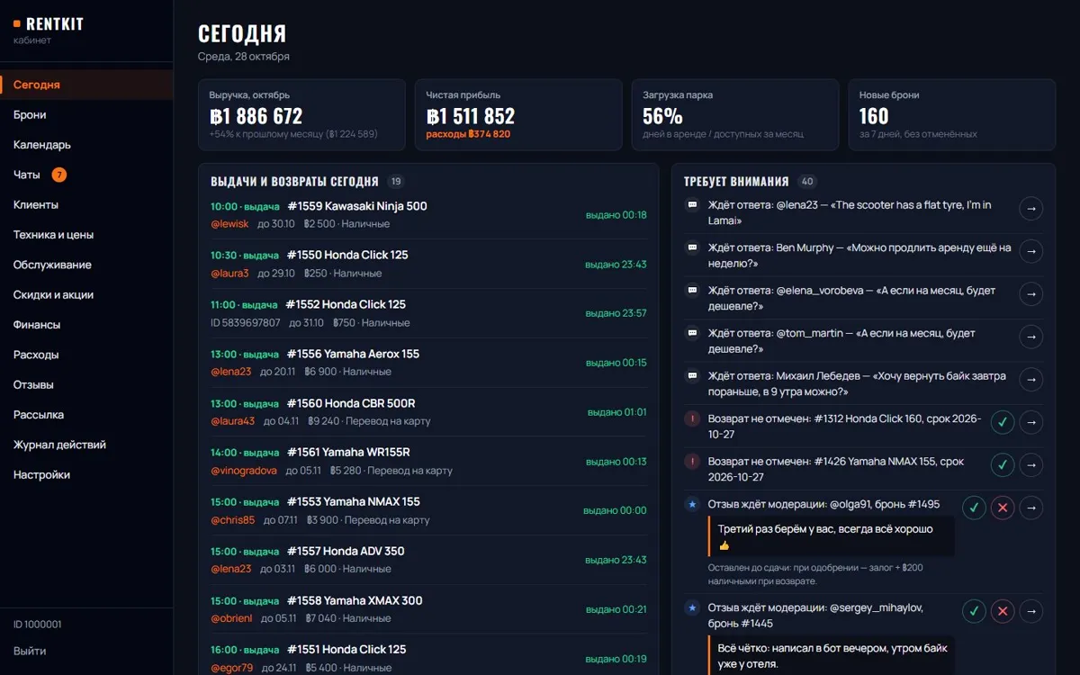Open client @egor79 link

click(231, 668)
